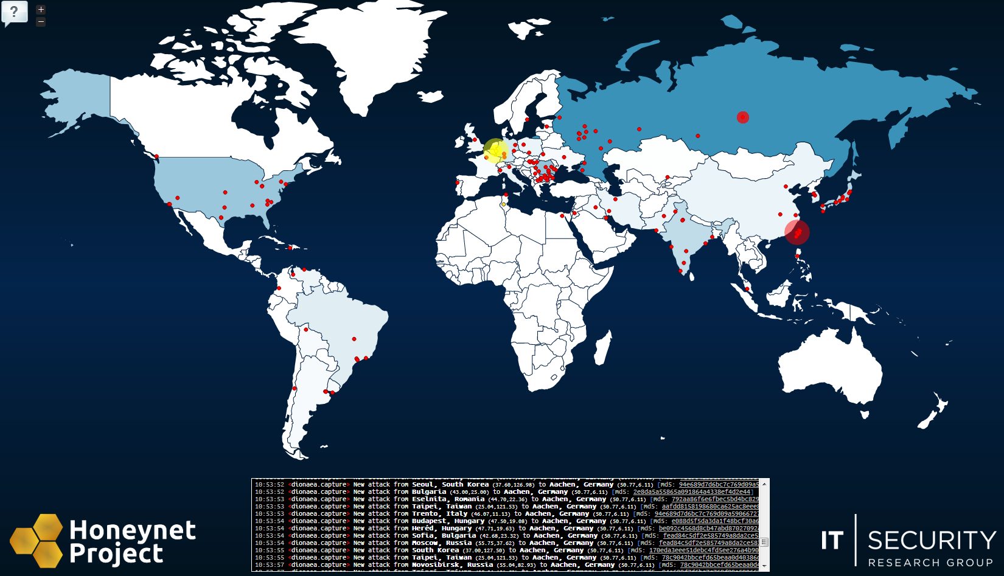Select the large red Taipei attack marker
This screenshot has width=1004, height=576.
point(797,232)
